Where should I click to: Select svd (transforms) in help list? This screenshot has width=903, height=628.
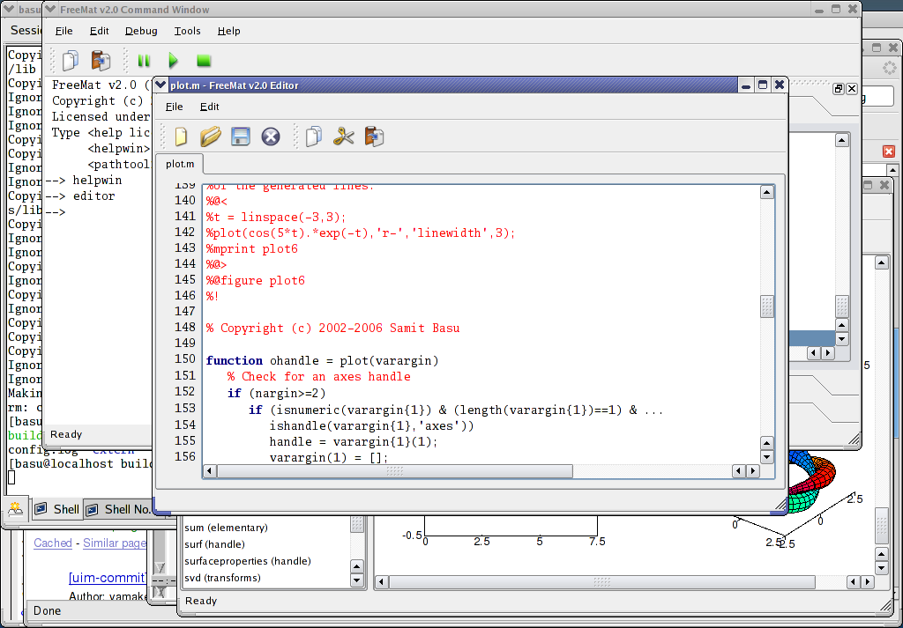(222, 578)
